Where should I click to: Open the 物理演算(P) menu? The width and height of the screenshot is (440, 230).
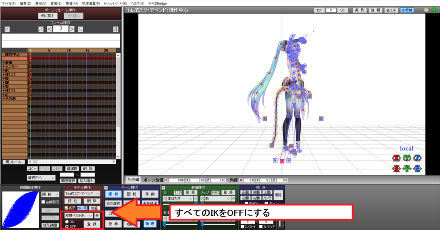[x=91, y=3]
